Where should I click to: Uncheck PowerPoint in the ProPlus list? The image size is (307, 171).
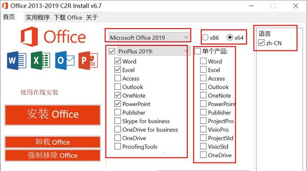coord(118,104)
